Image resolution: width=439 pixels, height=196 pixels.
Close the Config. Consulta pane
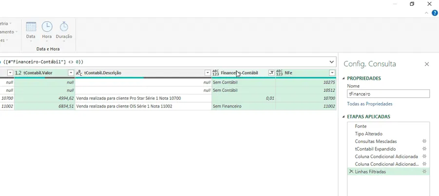(x=427, y=64)
